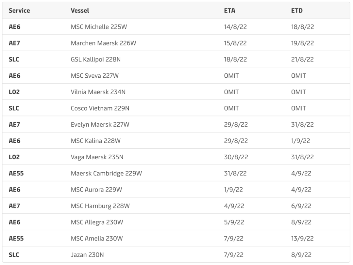Click the ETA column header

(229, 10)
